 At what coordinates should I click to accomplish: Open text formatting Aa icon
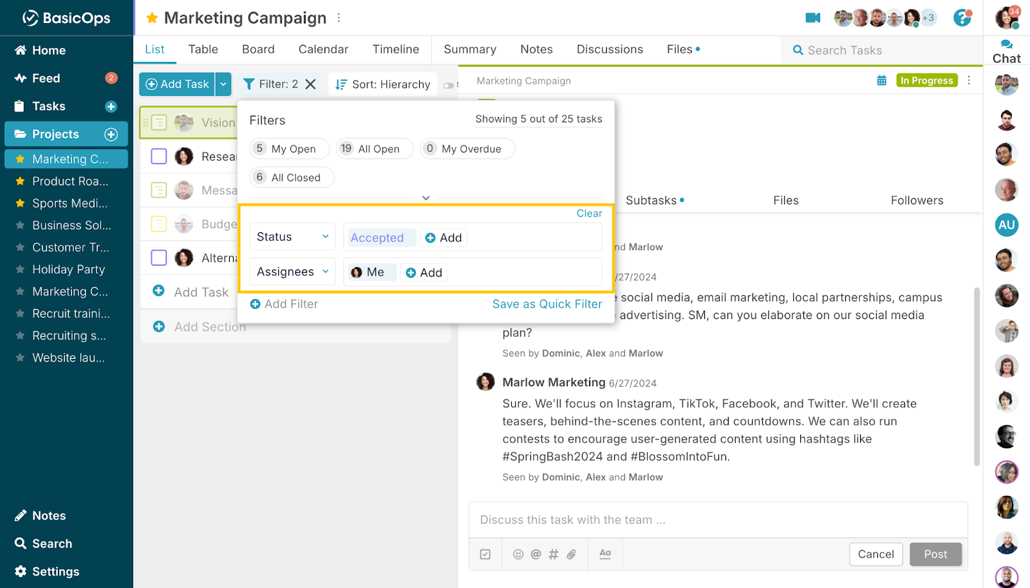(605, 554)
